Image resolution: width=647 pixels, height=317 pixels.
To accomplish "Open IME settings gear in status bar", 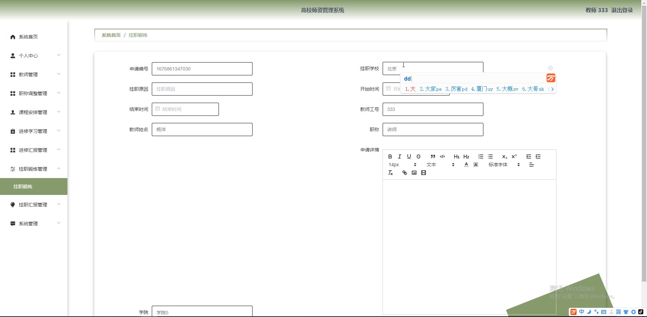I will point(634,312).
